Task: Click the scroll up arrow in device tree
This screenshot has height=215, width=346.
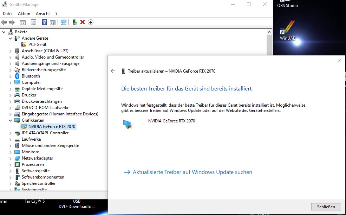Action: 269,32
